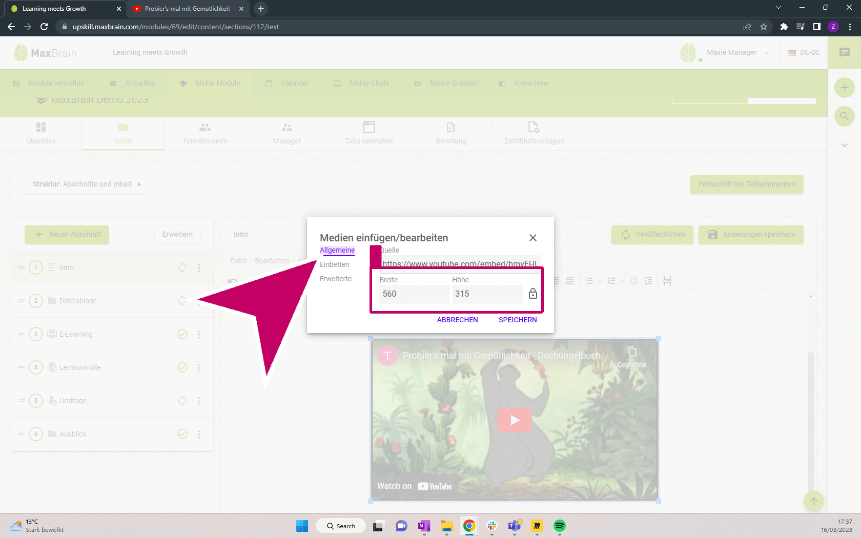Play the embedded YouTube video
The image size is (861, 538).
[515, 420]
